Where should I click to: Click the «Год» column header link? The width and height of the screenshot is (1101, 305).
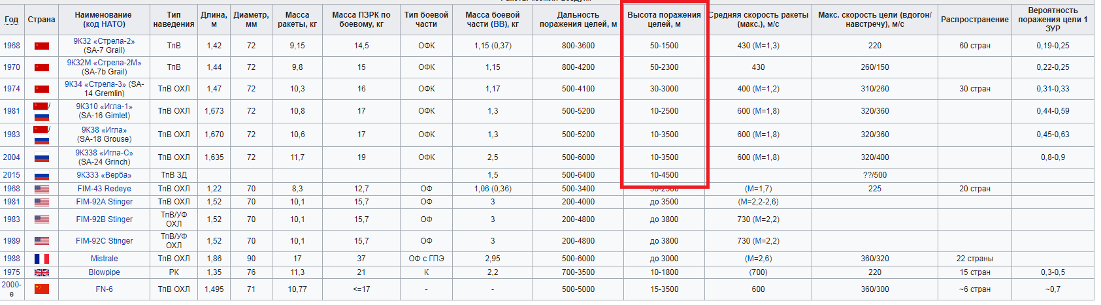click(x=11, y=20)
